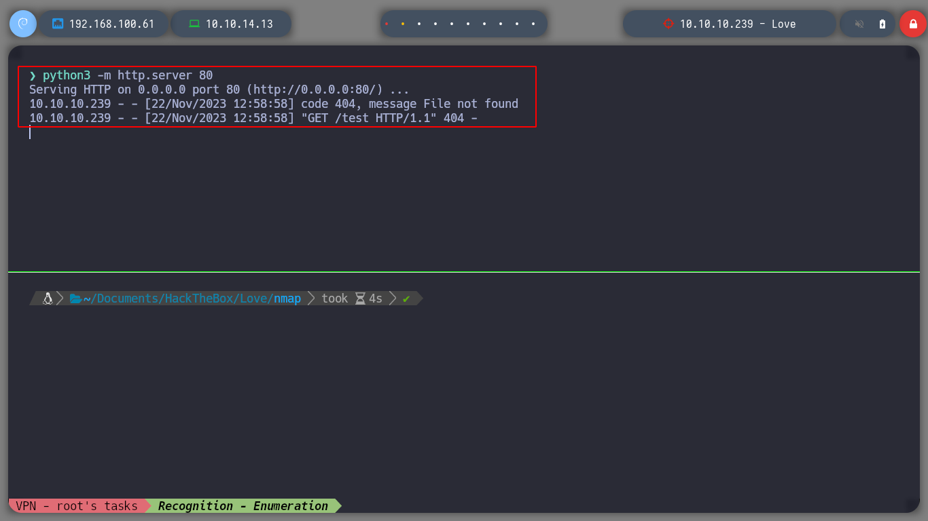Click the 192.168.100.61 IP address label

click(x=112, y=24)
